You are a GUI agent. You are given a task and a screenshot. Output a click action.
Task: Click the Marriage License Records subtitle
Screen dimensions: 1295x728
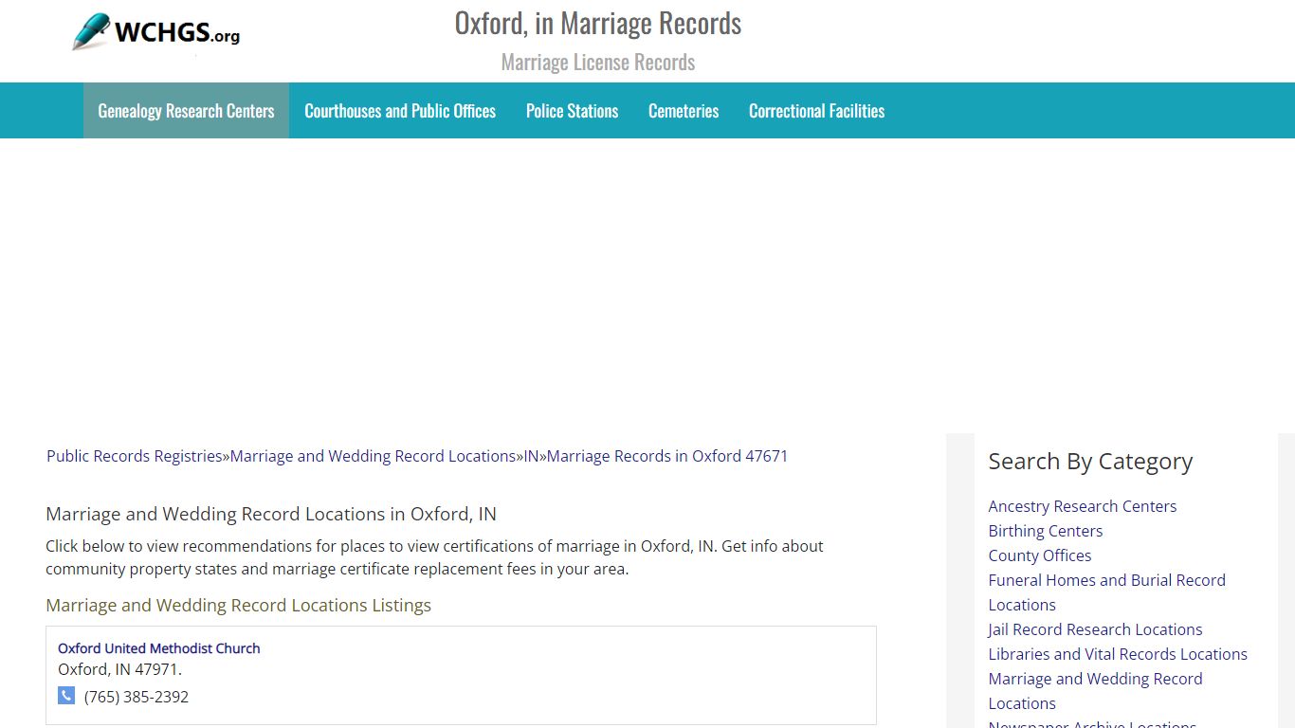coord(598,63)
